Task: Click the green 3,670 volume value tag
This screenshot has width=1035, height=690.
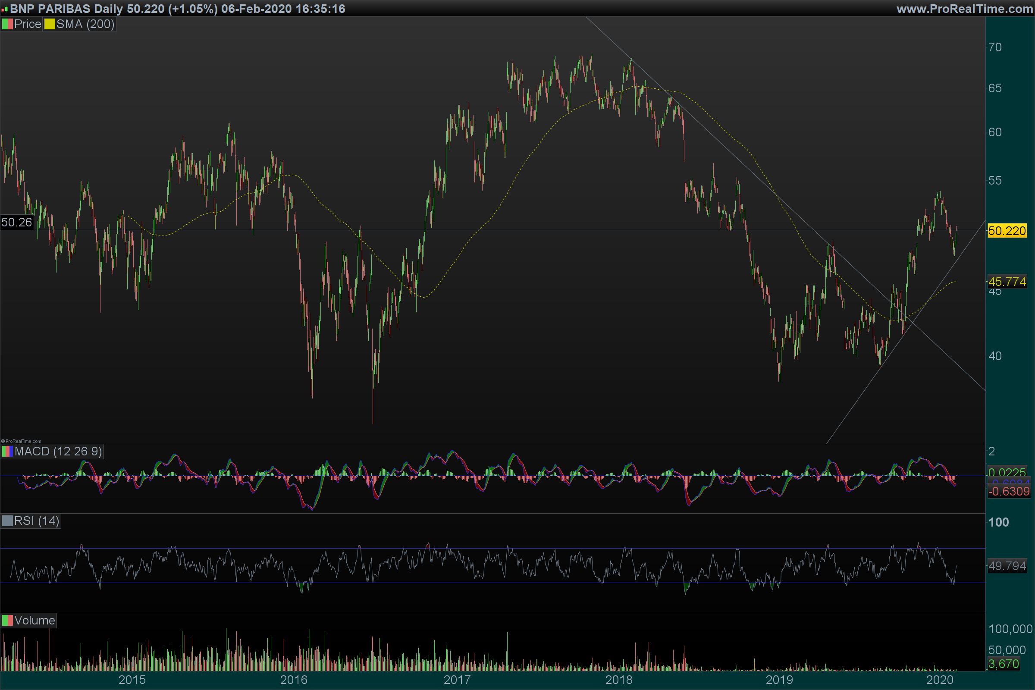Action: [1004, 664]
